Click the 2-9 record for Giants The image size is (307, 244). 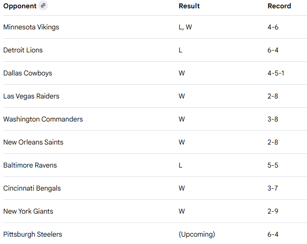tap(273, 211)
